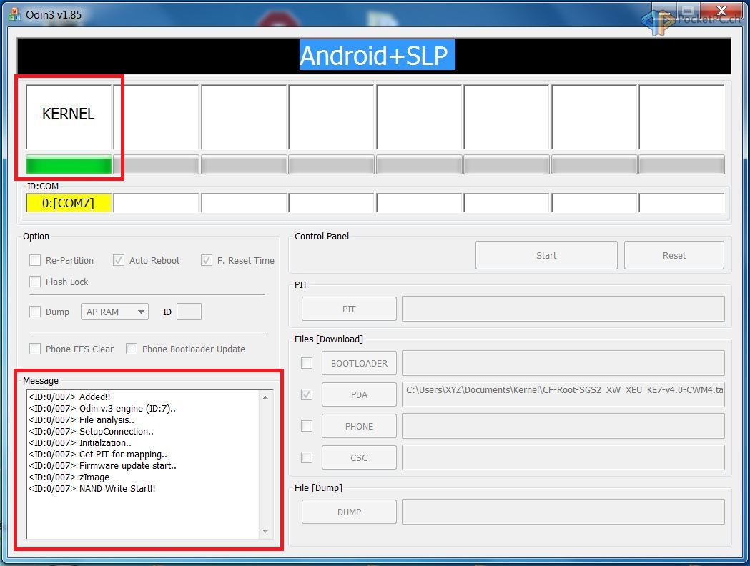This screenshot has width=750, height=566.
Task: Click the PDA file button
Action: click(x=359, y=395)
